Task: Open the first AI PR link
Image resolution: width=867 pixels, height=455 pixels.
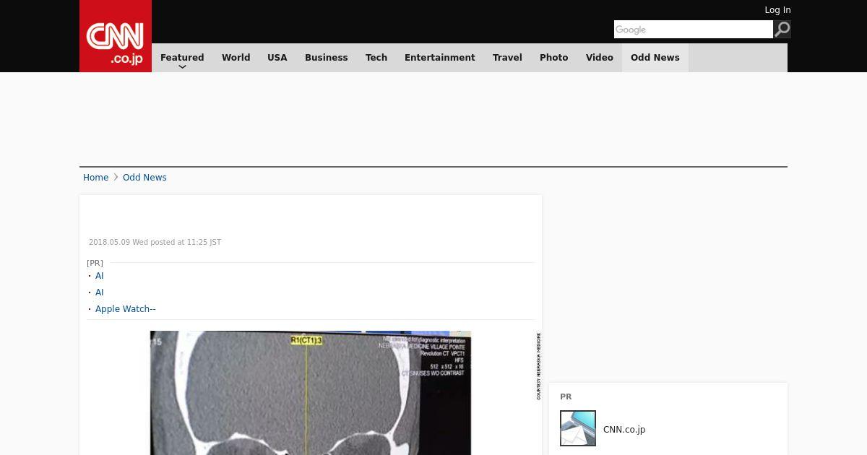Action: (100, 276)
